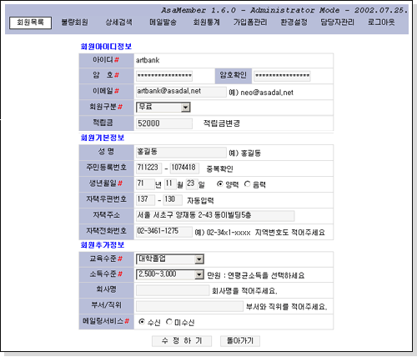Screen dimensions: 417x357
Task: Open the 환경설정 menu
Action: pyautogui.click(x=294, y=23)
